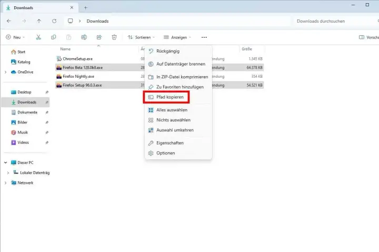Image resolution: width=379 pixels, height=252 pixels.
Task: Go forward with the right arrow
Action: click(x=24, y=21)
